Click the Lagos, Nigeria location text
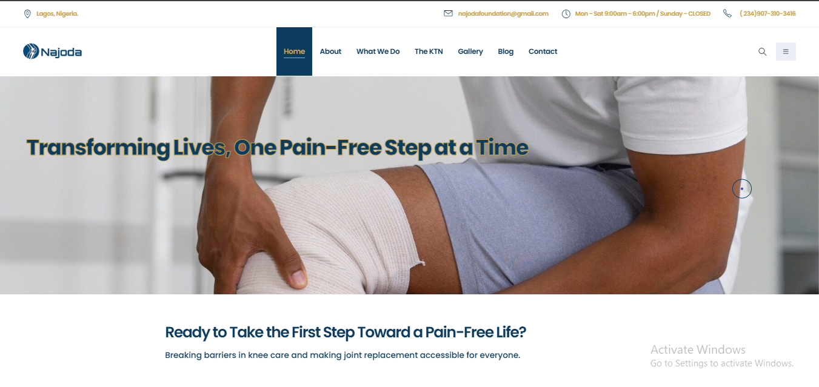819x387 pixels. point(57,14)
